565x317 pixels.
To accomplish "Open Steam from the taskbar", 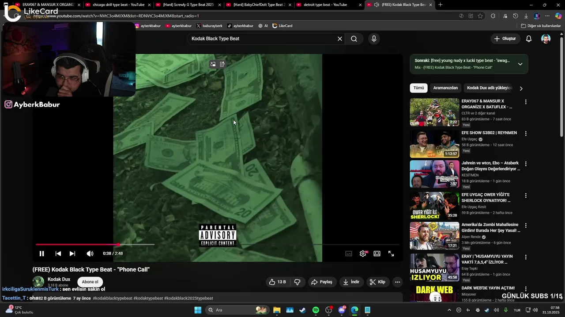I will pos(302,310).
